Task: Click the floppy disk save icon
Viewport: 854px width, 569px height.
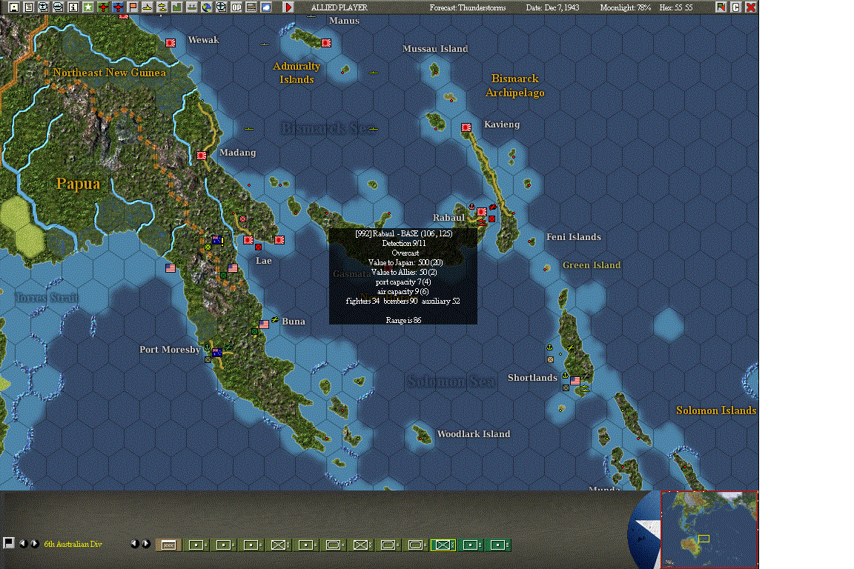Action: point(14,7)
